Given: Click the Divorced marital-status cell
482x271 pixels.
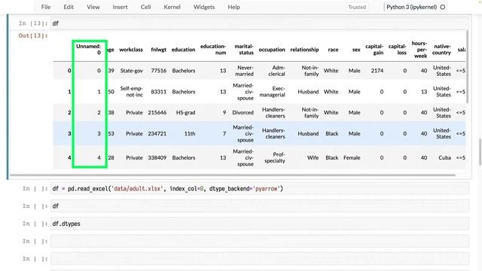Looking at the screenshot, I should click(243, 112).
